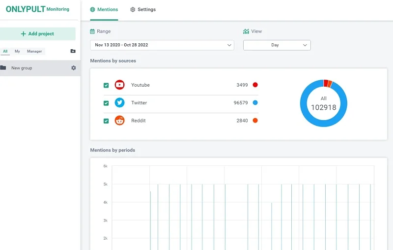
Task: Filter projects by Manager
Action: (34, 51)
